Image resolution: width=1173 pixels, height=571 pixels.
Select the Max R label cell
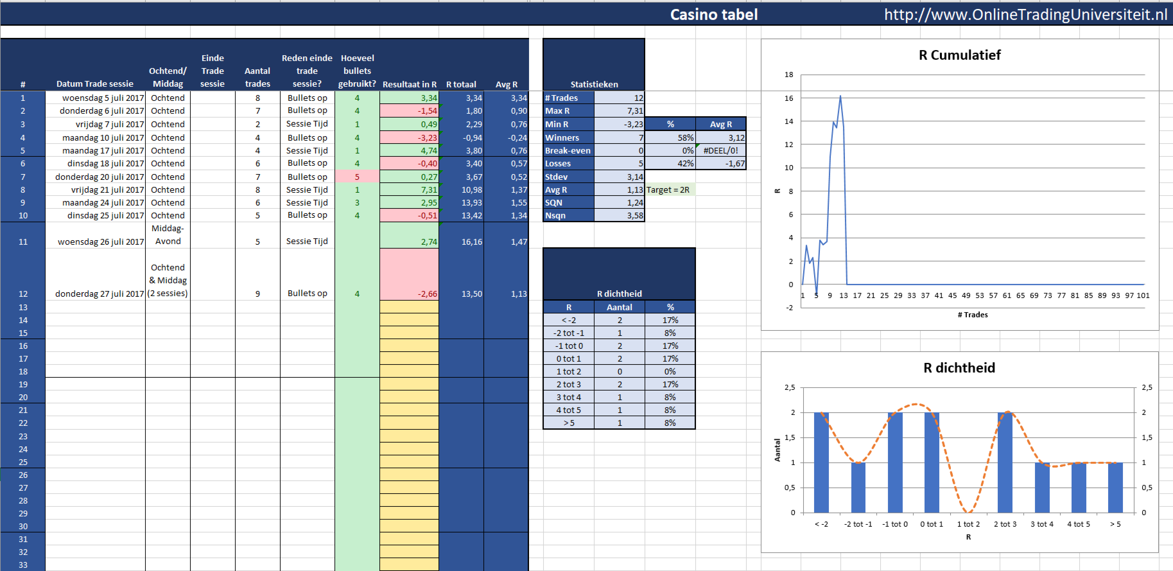[x=569, y=111]
